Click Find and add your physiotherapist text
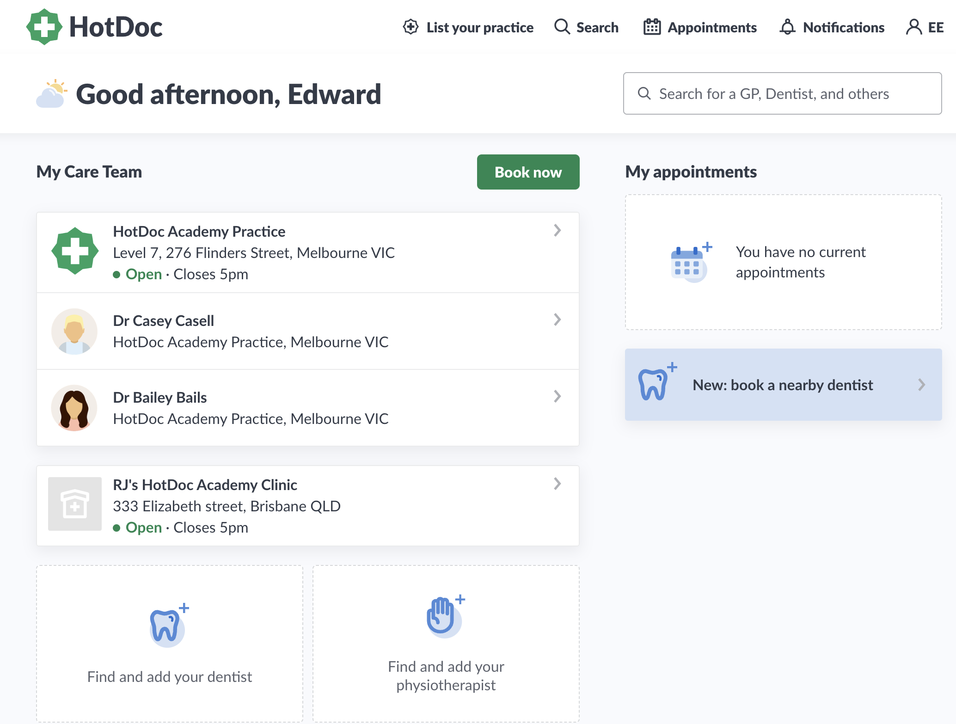 (x=446, y=675)
